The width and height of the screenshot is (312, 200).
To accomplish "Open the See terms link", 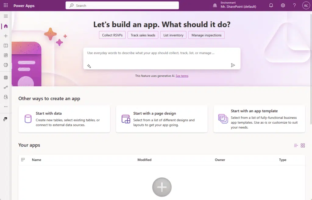I will pyautogui.click(x=182, y=76).
